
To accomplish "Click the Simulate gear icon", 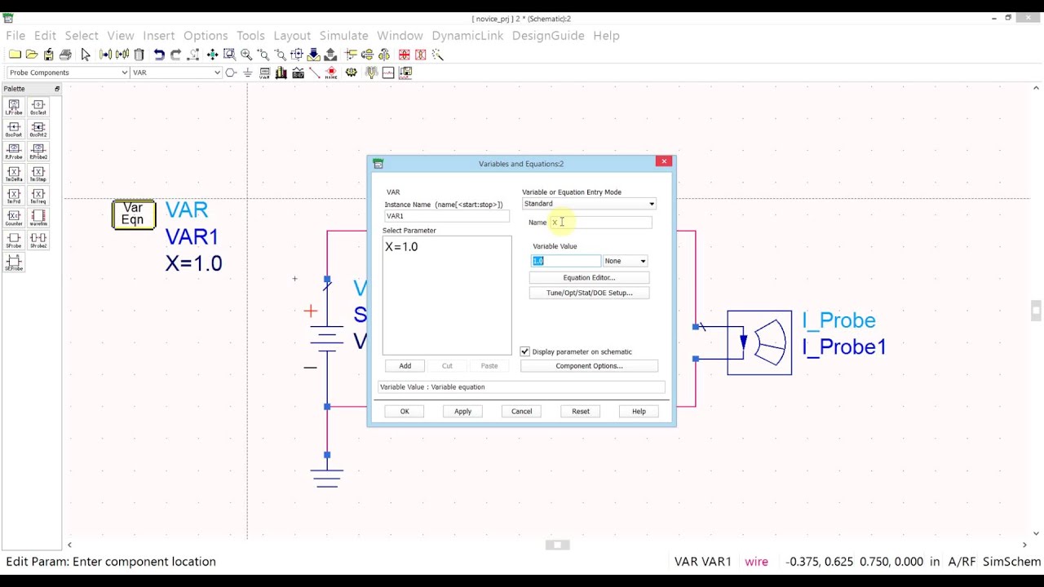I will (x=352, y=73).
